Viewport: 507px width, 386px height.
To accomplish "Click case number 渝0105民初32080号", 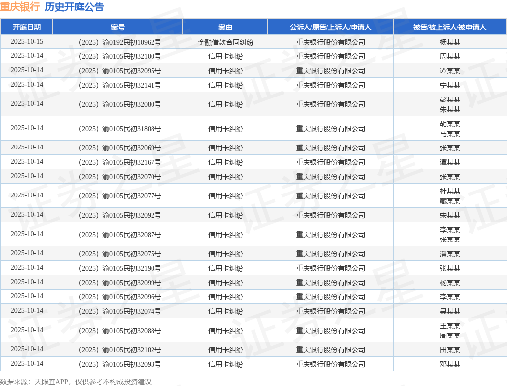I will [x=132, y=104].
